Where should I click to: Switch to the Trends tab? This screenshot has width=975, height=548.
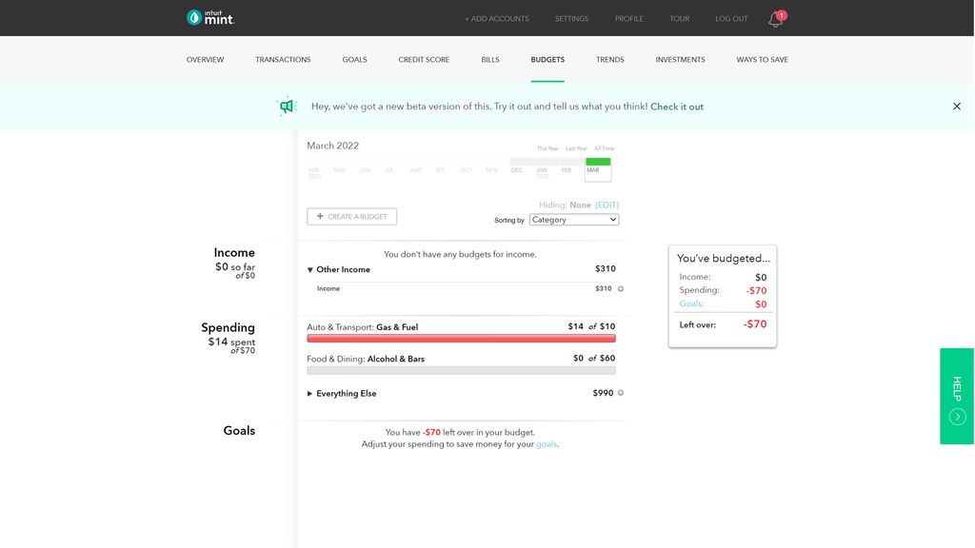coord(610,59)
